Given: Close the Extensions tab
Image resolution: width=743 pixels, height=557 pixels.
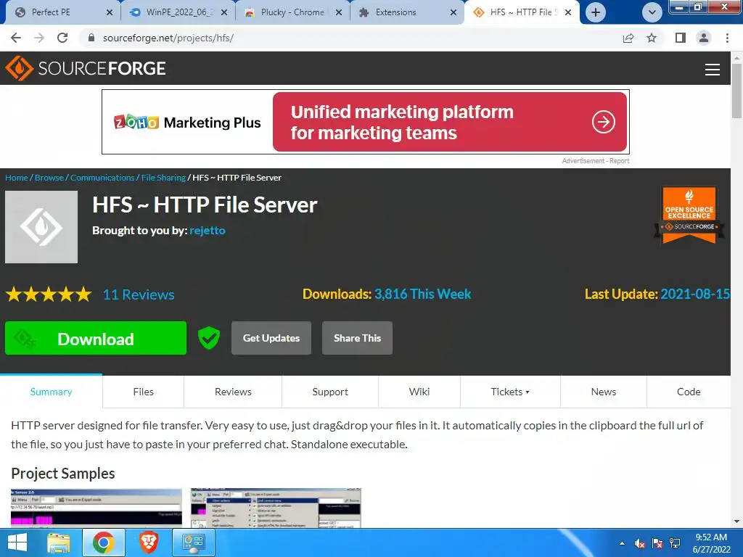Looking at the screenshot, I should click(x=453, y=13).
